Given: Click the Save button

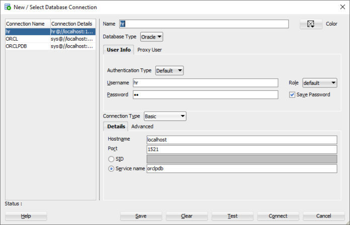Looking at the screenshot, I should click(x=141, y=216).
